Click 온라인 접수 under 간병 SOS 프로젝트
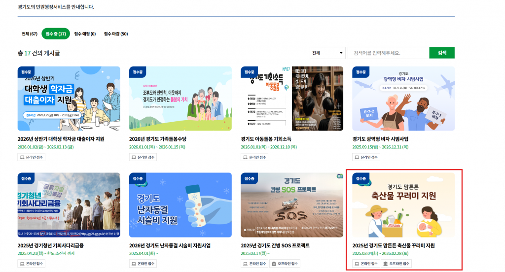The image size is (505, 272). [x=254, y=264]
